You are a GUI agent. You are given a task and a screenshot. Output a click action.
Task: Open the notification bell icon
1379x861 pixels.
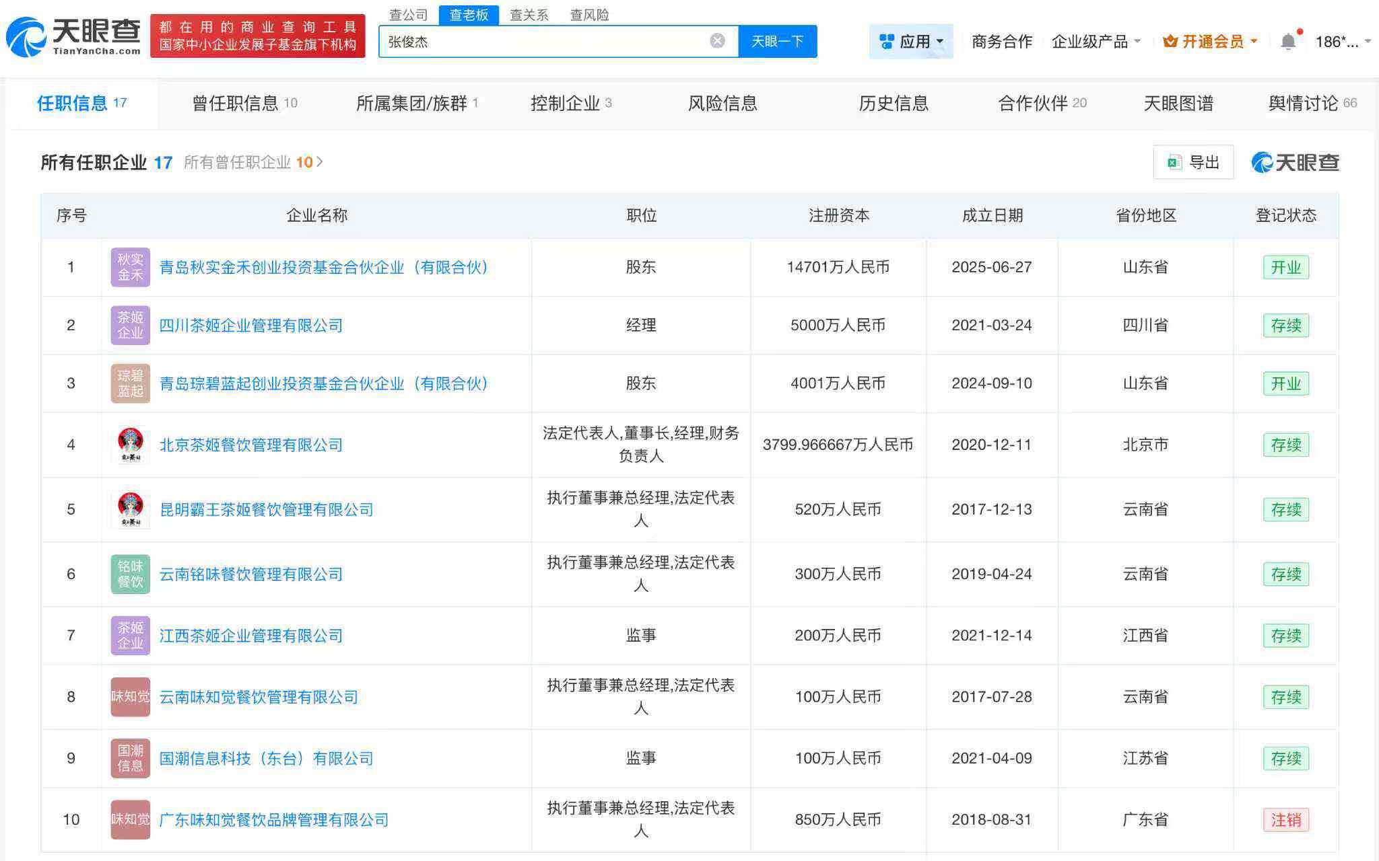click(x=1288, y=40)
